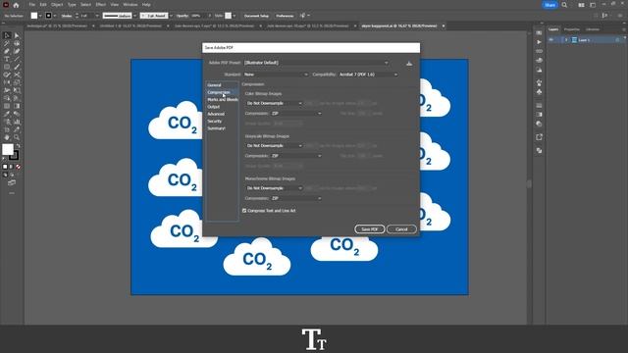Select General in PDF dialog list

[x=214, y=85]
